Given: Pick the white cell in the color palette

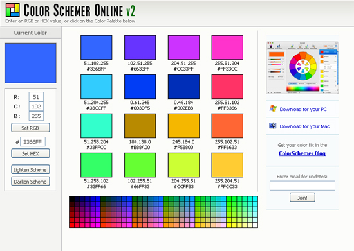Looking at the screenshot, I should pyautogui.click(x=255, y=225).
